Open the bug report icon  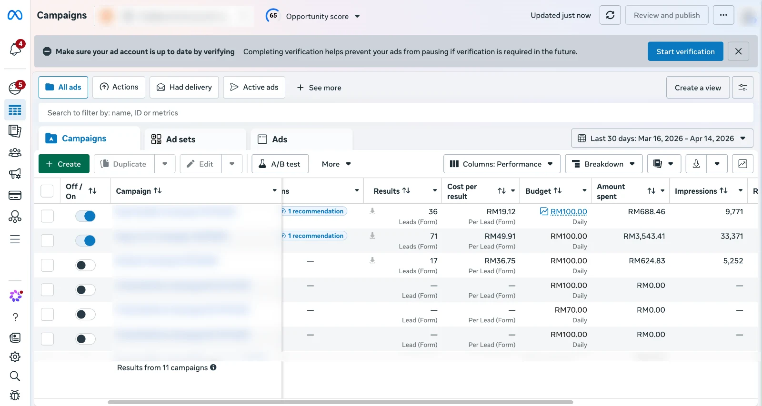click(15, 395)
